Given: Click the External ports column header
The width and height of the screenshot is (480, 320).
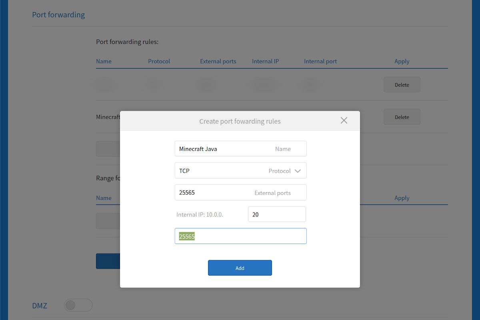Looking at the screenshot, I should [218, 61].
